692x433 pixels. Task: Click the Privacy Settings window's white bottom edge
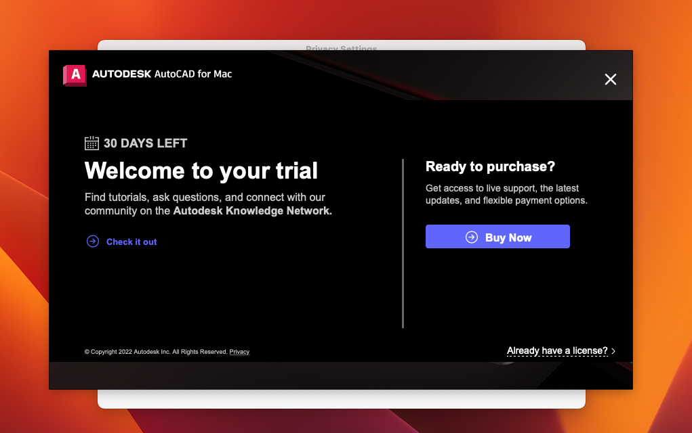point(341,399)
